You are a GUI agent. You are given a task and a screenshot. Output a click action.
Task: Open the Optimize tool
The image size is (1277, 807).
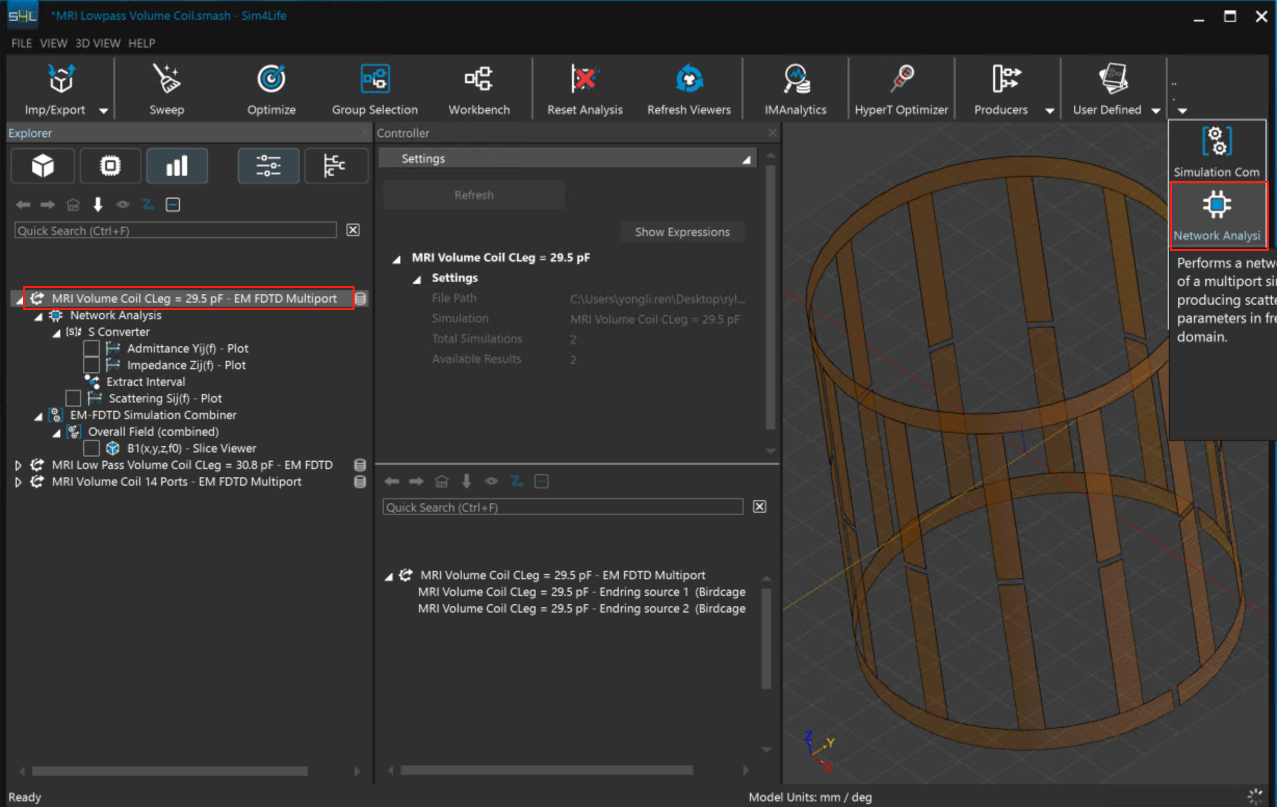[271, 80]
